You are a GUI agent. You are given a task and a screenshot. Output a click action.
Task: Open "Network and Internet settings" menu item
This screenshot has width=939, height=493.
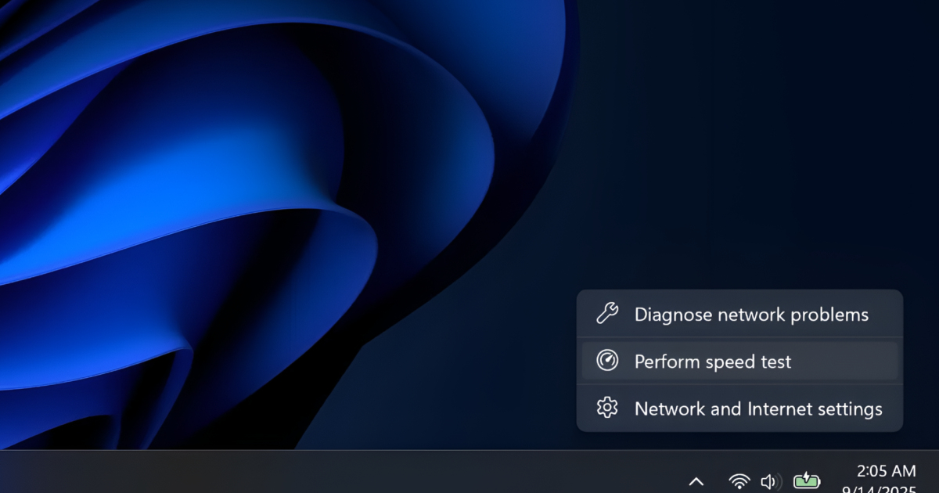tap(757, 408)
